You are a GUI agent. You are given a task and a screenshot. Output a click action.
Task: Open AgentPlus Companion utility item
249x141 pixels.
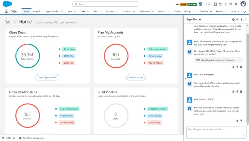(31, 138)
